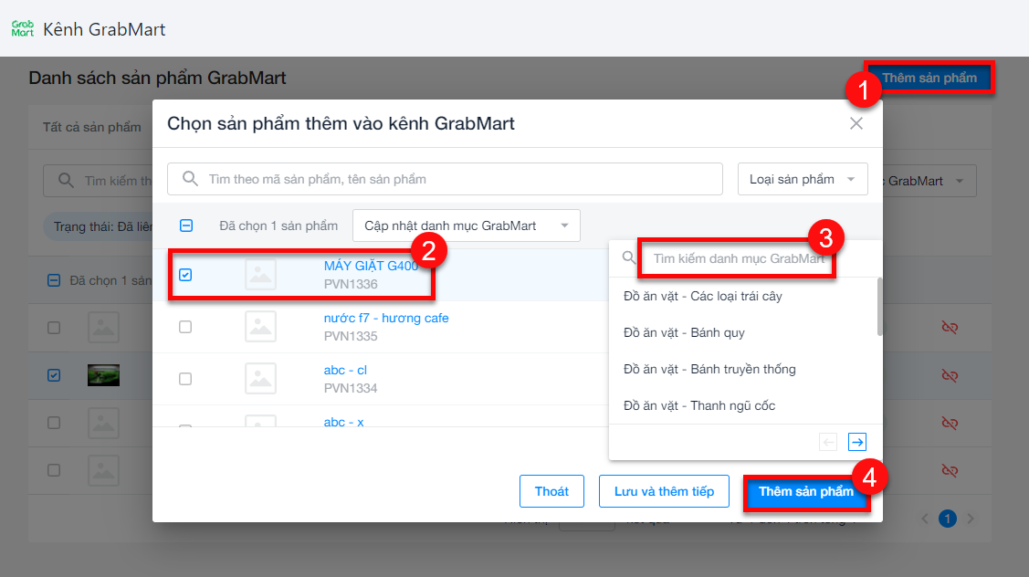Focus the product code/name search field

[445, 179]
